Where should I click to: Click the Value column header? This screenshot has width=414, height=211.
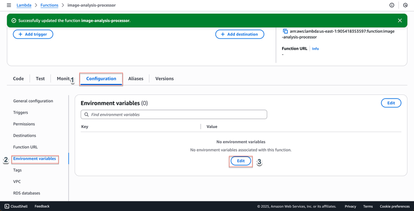coord(212,127)
